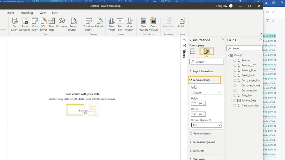The image size is (285, 160).
Task: Launch Transform data editor
Action: (89, 24)
